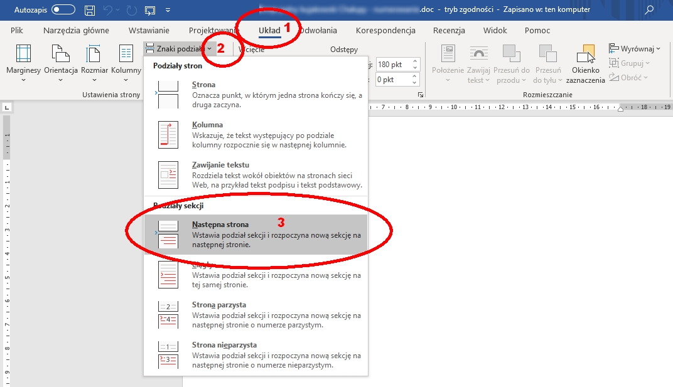Viewport: 673px width, 387px height.
Task: Switch to Narzędzia główne tab
Action: click(x=76, y=31)
